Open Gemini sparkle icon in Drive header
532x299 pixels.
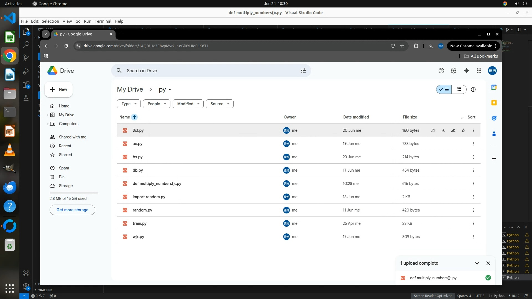(466, 71)
